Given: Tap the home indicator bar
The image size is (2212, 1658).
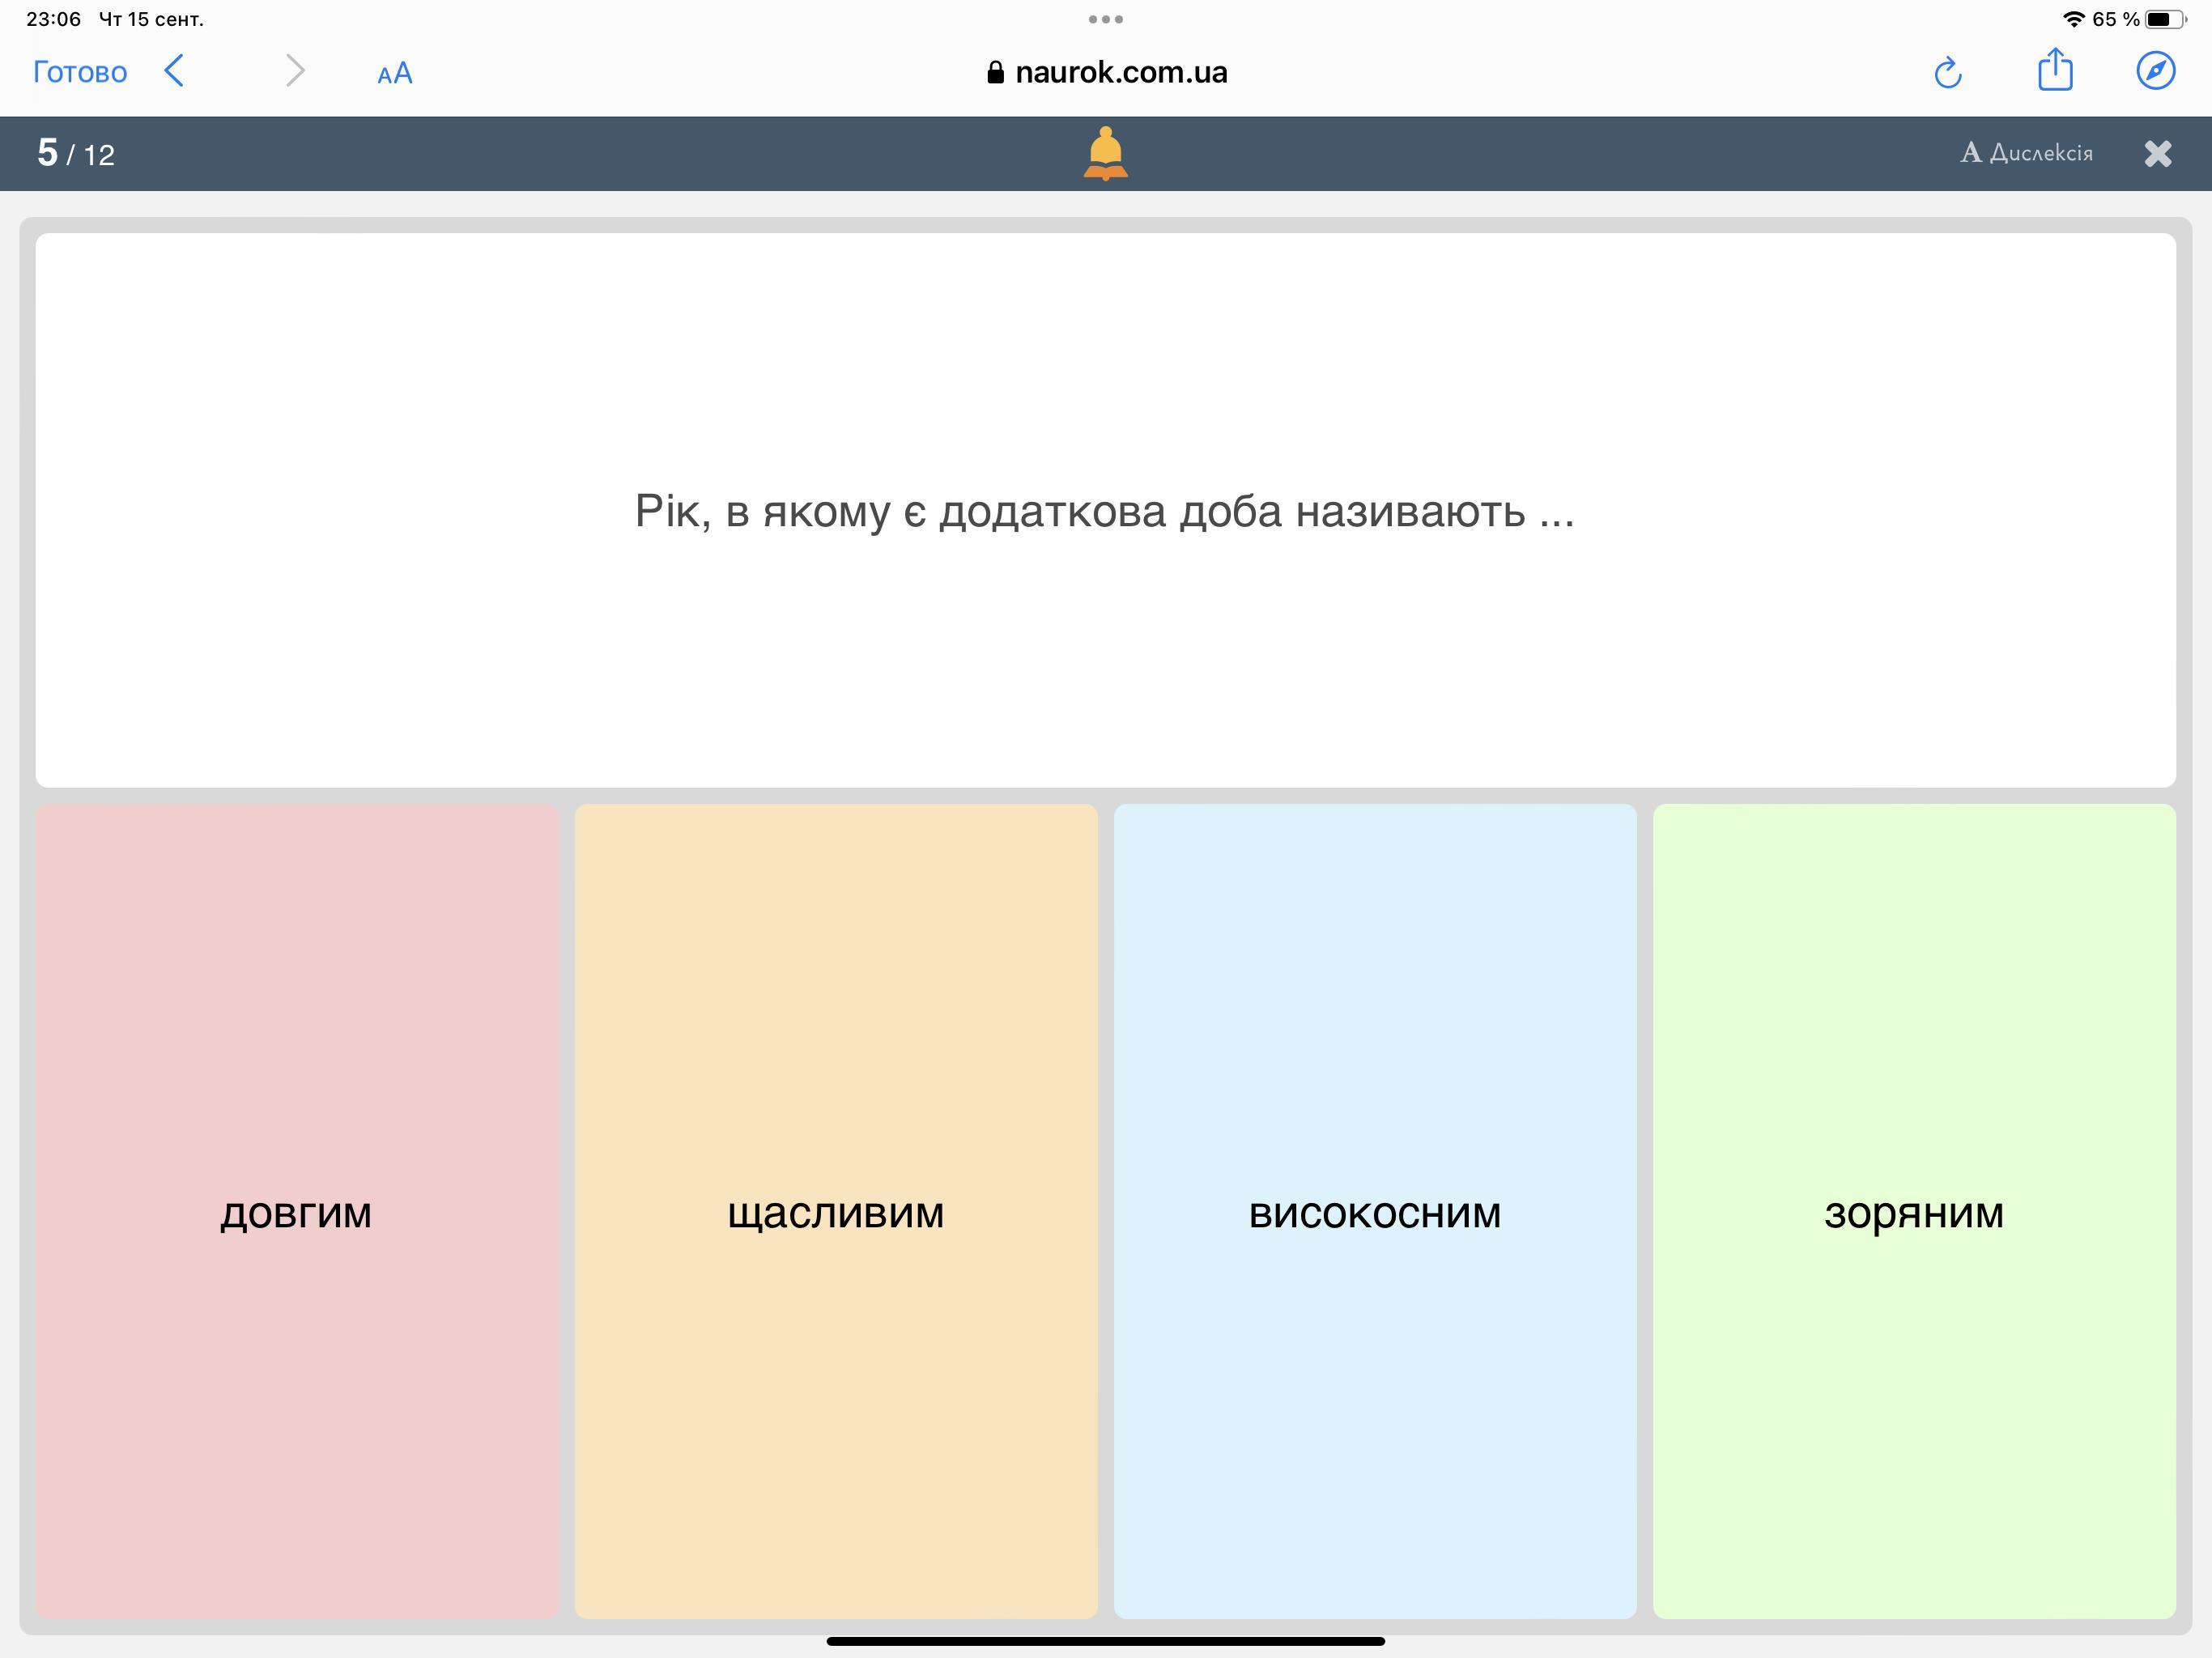Looking at the screenshot, I should tap(1105, 1641).
